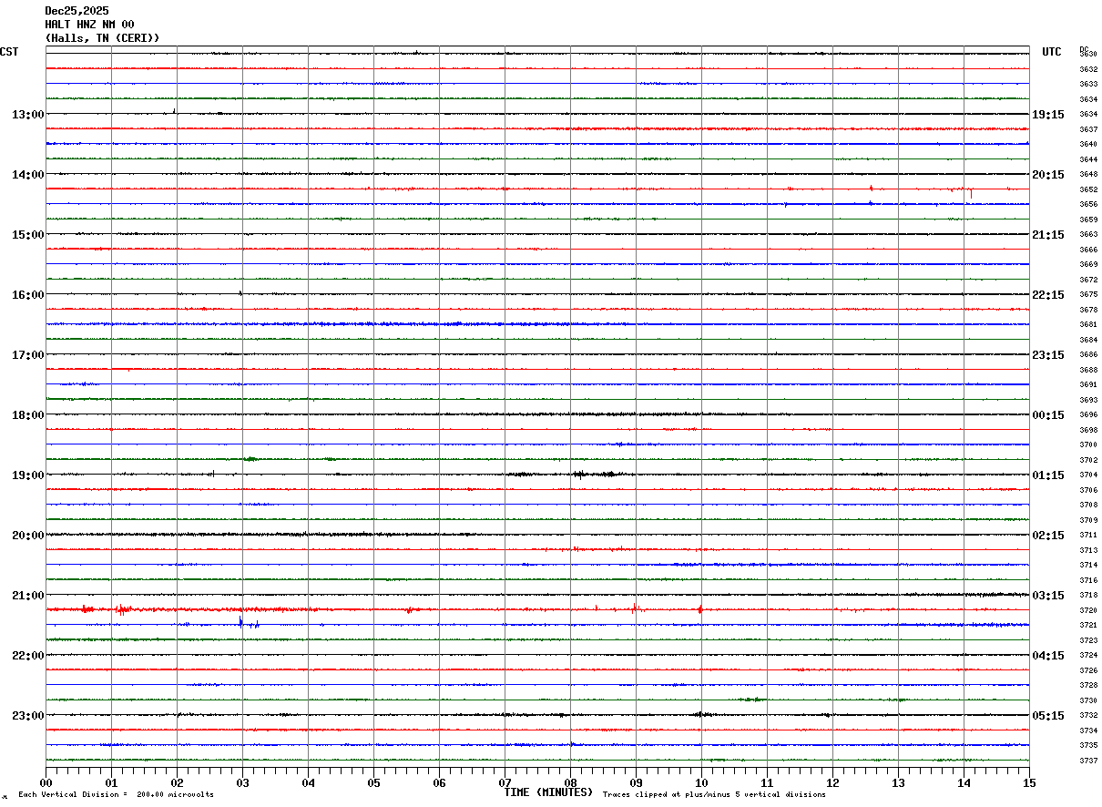
Task: Click the 'Dec25,2025' date header
Action: tap(77, 11)
